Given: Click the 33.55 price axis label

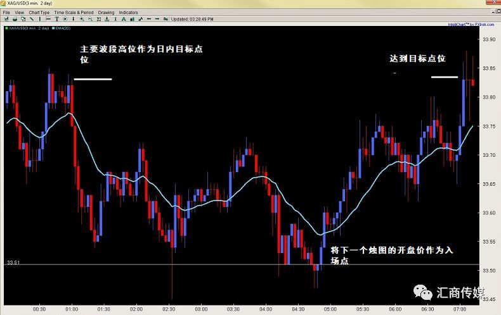Looking at the screenshot, I should pos(489,242).
